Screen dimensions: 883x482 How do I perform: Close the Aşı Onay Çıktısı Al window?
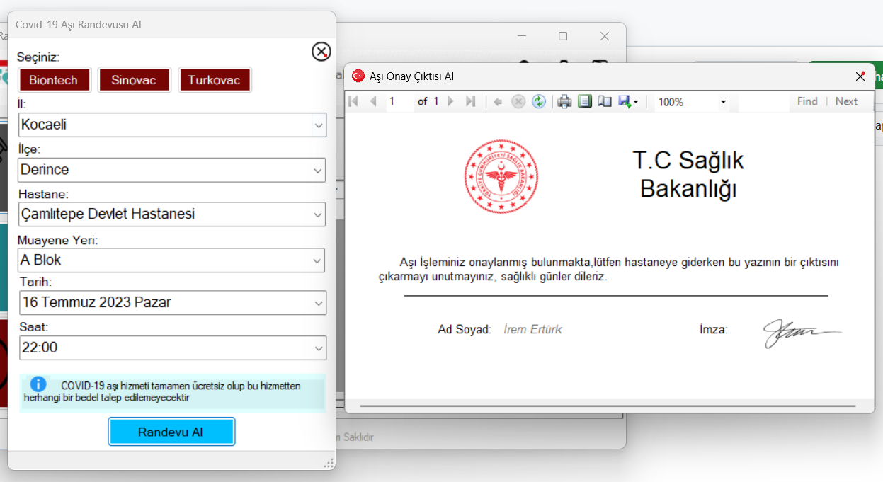tap(860, 76)
